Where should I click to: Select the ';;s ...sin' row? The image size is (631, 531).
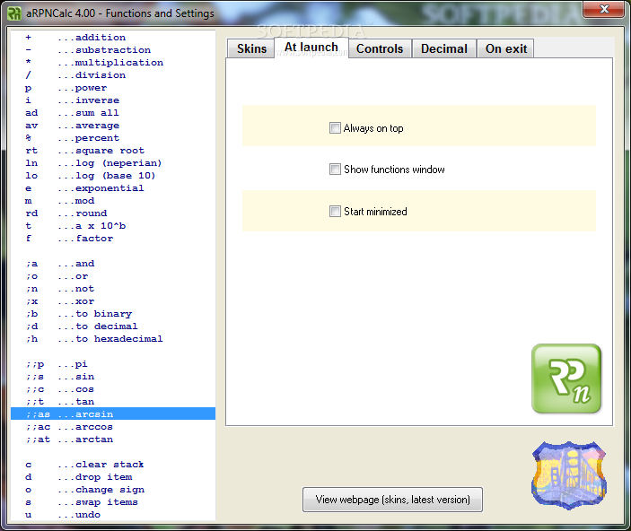tap(113, 376)
